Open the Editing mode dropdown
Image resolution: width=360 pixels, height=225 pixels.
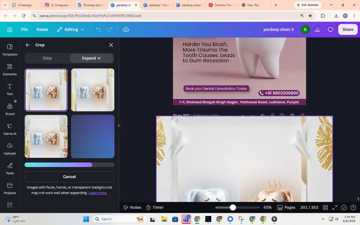(71, 29)
